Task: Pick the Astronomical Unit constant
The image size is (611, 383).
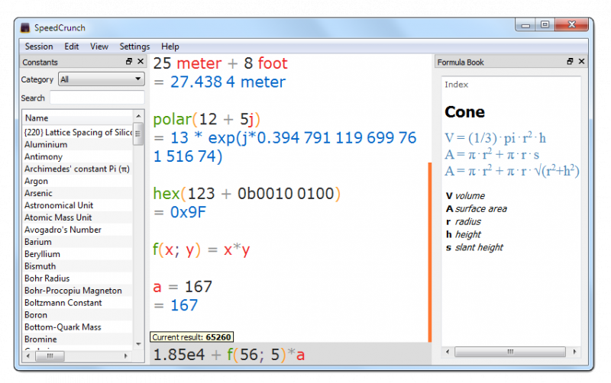Action: coord(78,205)
